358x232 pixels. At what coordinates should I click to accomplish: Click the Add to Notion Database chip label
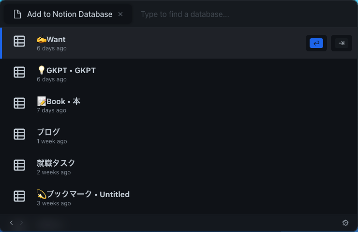(x=70, y=14)
